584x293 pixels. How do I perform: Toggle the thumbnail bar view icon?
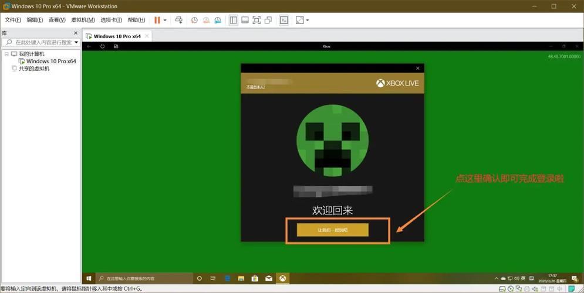(x=245, y=20)
